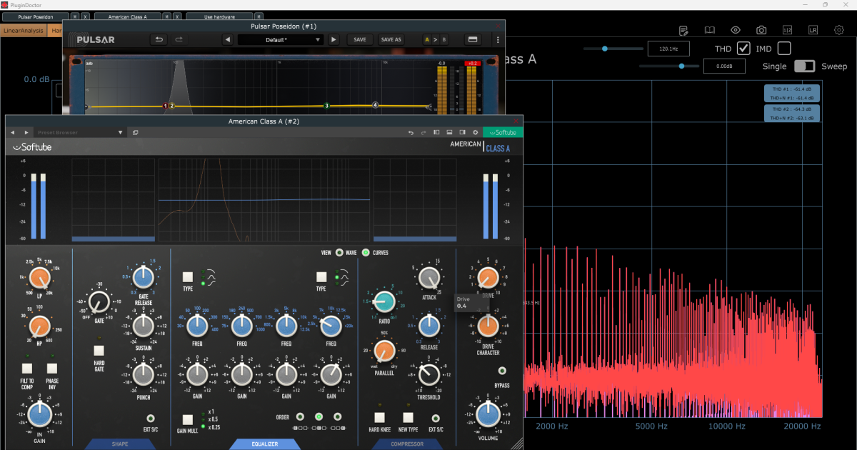Click the green Softube logo button
857x450 pixels.
coord(503,132)
